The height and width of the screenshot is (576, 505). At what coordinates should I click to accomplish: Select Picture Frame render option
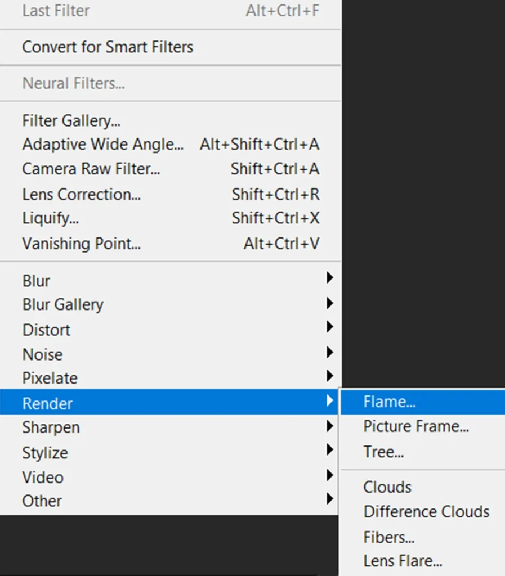[x=416, y=426]
